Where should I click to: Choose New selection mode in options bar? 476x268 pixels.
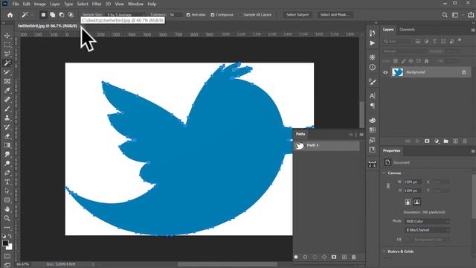pos(43,15)
